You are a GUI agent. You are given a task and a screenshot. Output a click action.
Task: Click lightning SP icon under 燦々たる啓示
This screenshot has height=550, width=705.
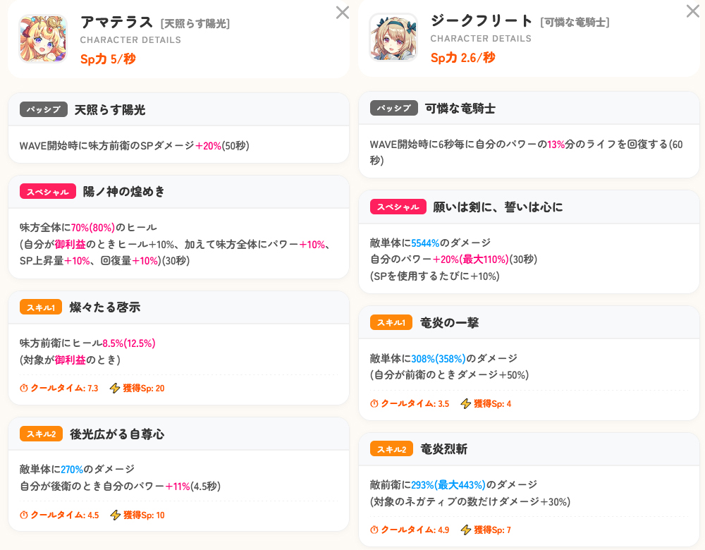[115, 388]
